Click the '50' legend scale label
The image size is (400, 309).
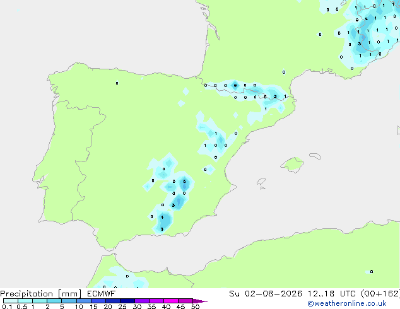[195, 306]
